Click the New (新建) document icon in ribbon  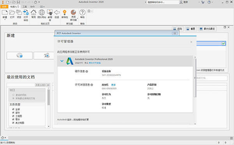(x=5, y=12)
